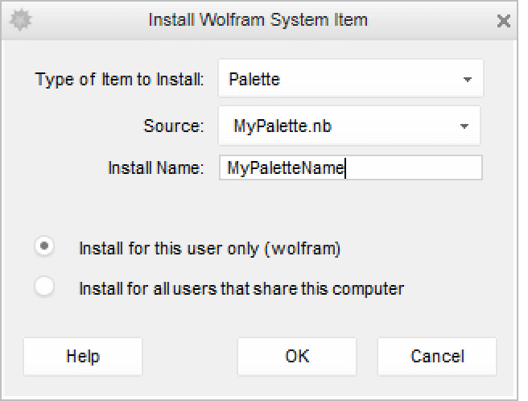Viewport: 528px width, 401px height.
Task: Click the Wolfram spikey icon in title bar
Action: [19, 20]
